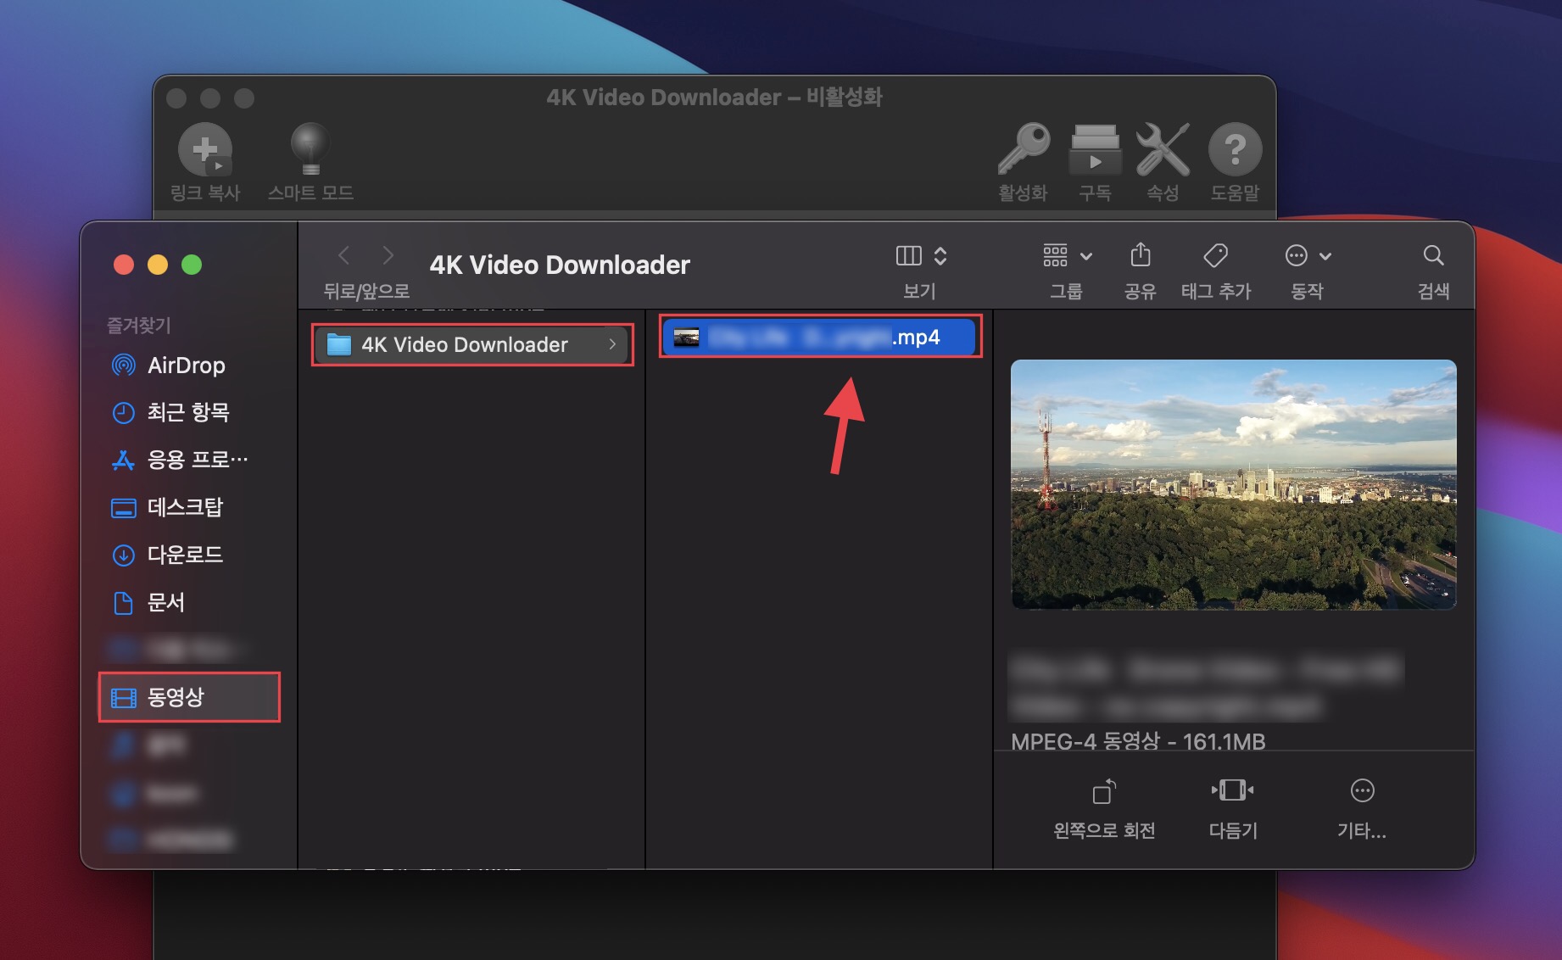Click the Trim quick action icon

pyautogui.click(x=1232, y=790)
